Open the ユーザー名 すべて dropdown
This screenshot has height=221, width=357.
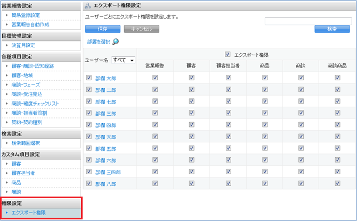(x=124, y=61)
